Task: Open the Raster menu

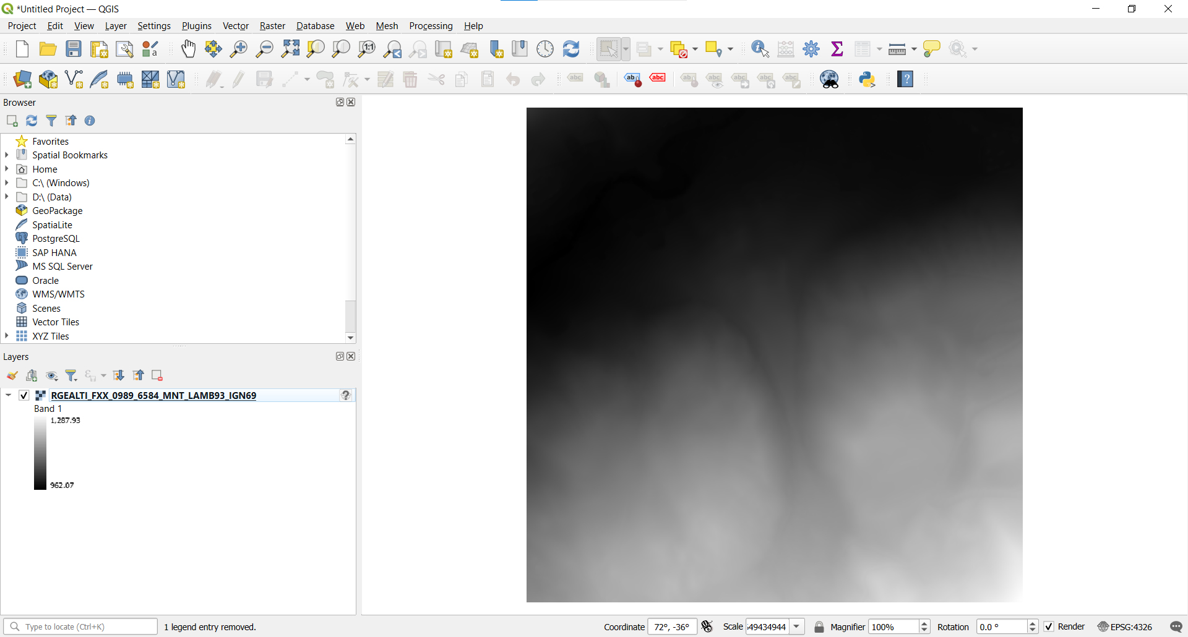Action: tap(272, 26)
